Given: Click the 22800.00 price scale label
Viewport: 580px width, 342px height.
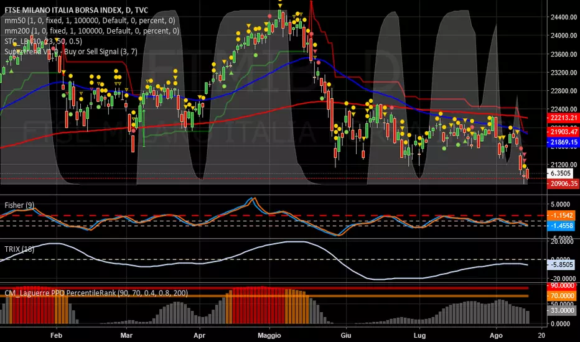Looking at the screenshot, I should [563, 91].
